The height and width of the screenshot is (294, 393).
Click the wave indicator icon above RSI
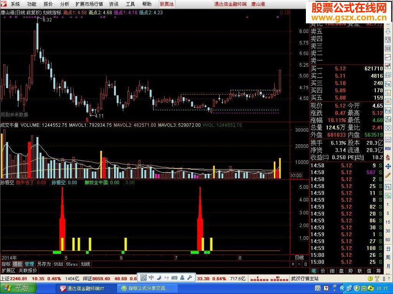[388, 139]
